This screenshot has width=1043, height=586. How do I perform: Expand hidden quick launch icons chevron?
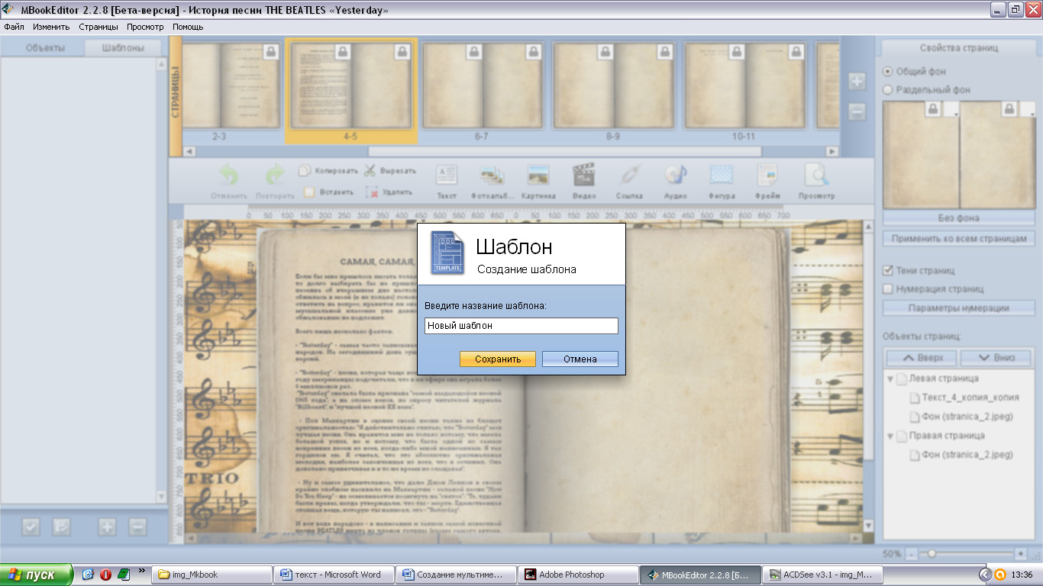pyautogui.click(x=142, y=570)
